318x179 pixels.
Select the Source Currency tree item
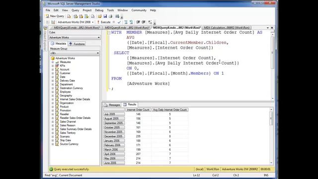pos(69,144)
